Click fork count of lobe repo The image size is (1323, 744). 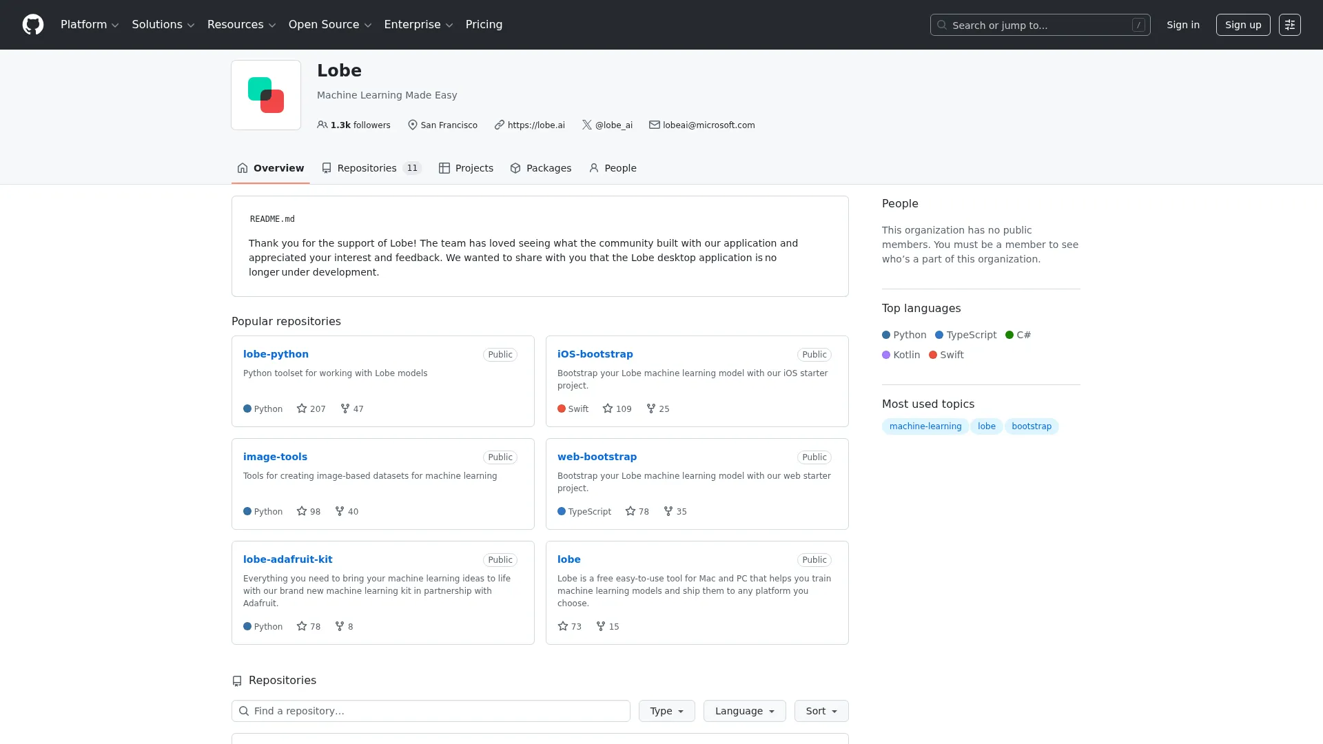[608, 626]
